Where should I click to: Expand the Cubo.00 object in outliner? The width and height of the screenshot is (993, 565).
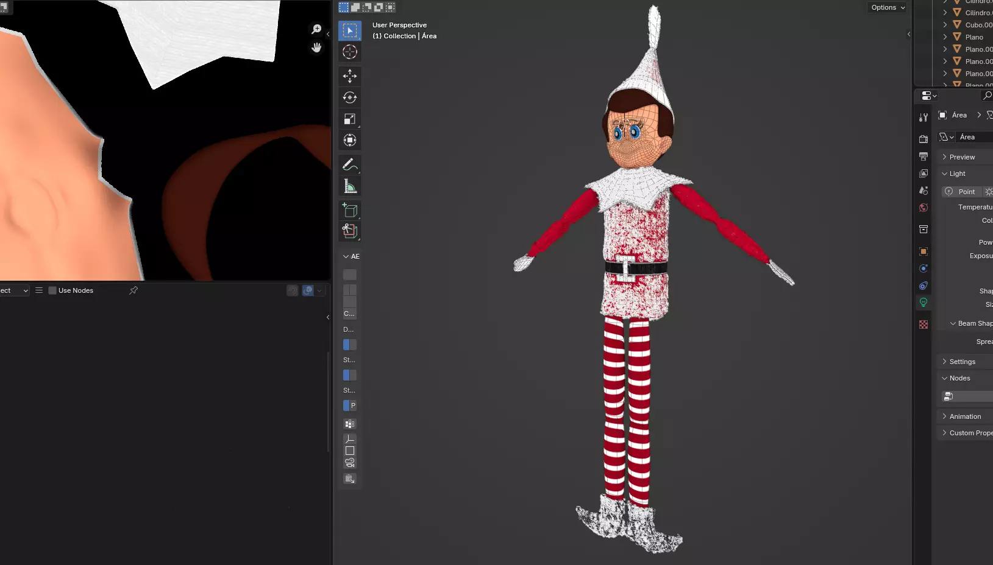pos(945,25)
